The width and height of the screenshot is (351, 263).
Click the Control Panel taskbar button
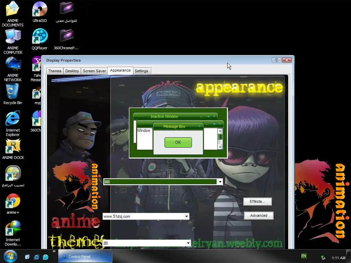coord(85,256)
